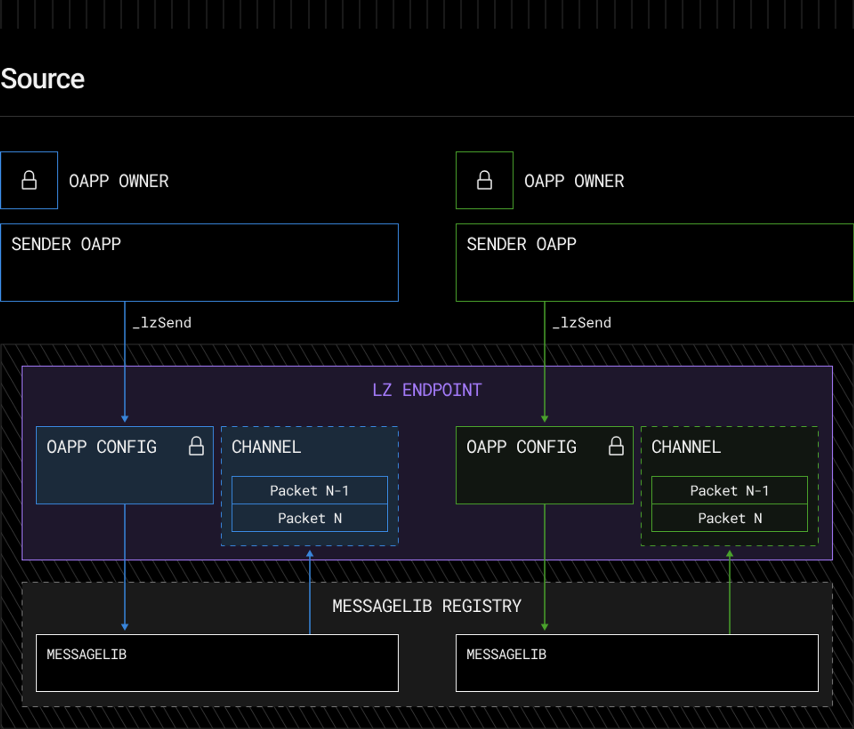Click the lock icon in blue OAPP CONFIG

(196, 446)
